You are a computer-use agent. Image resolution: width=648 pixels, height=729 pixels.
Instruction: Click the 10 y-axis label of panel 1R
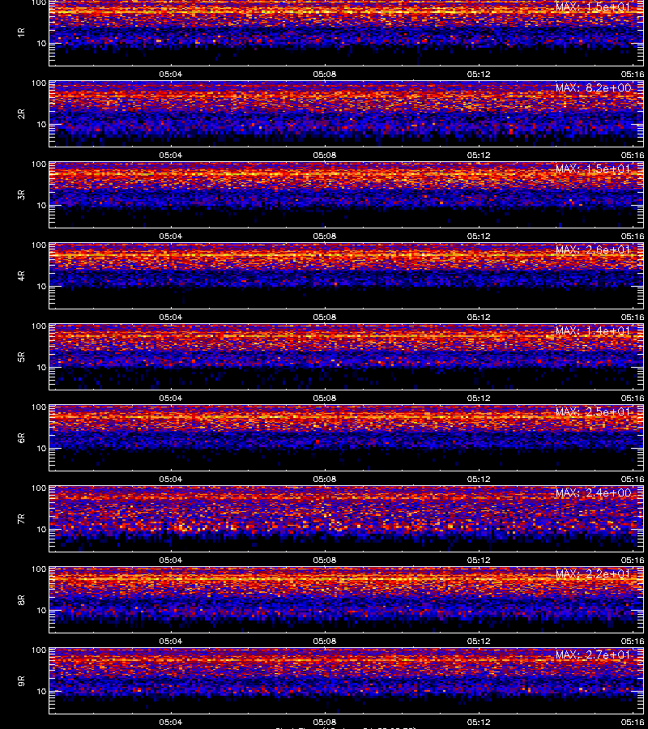42,44
